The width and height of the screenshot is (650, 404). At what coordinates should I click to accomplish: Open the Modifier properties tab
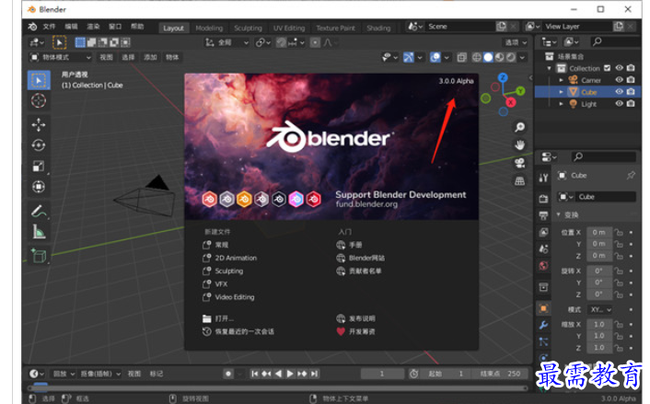543,325
